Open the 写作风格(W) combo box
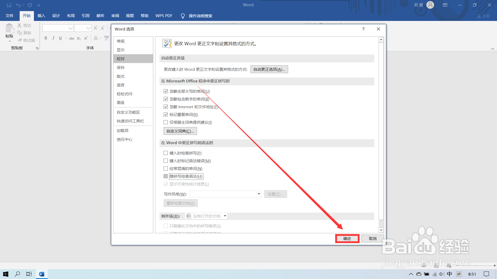 click(x=226, y=194)
